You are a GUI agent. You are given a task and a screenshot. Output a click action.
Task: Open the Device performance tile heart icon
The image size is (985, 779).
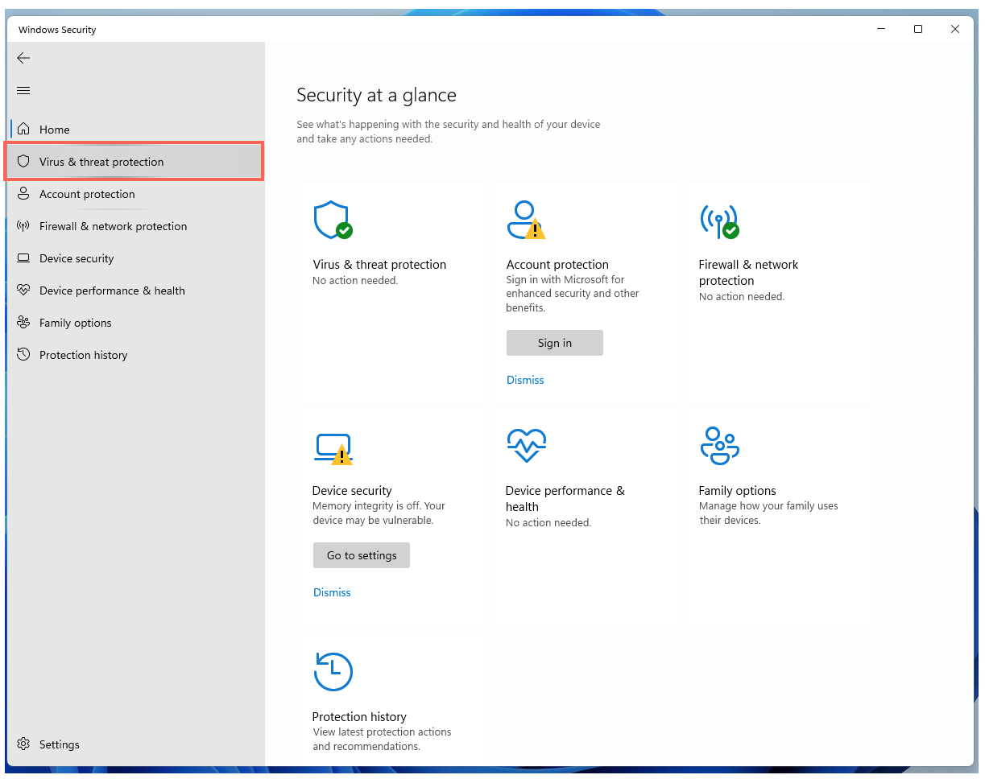(x=526, y=445)
